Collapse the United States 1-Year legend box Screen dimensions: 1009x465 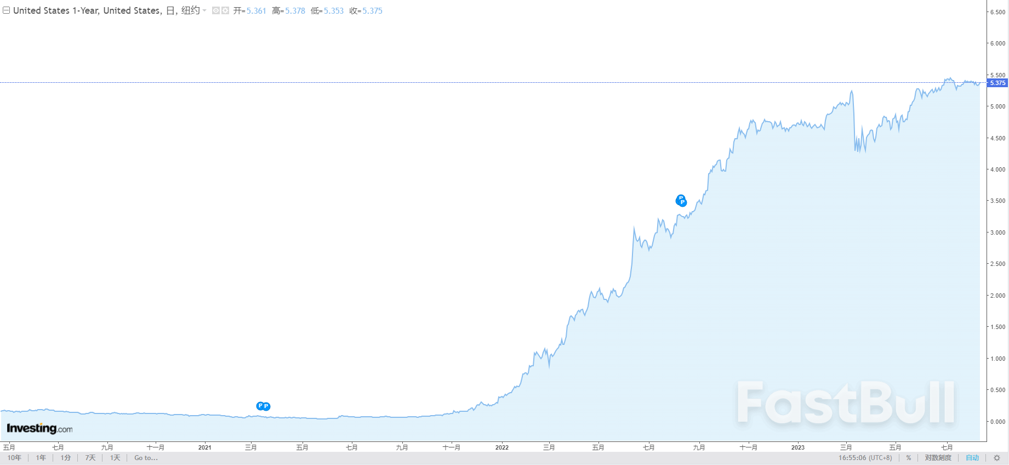[7, 10]
